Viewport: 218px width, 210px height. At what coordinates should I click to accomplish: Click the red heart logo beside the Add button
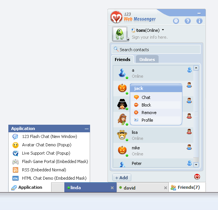click(x=197, y=177)
